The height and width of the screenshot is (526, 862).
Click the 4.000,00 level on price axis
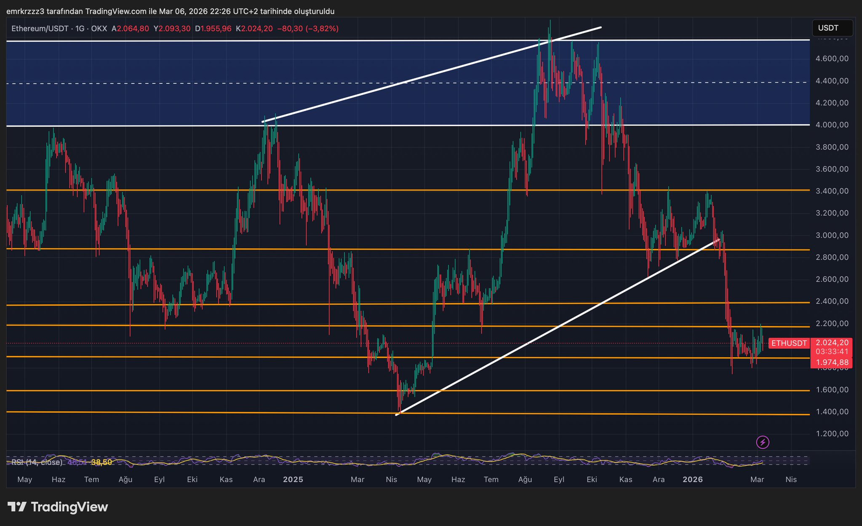point(832,125)
